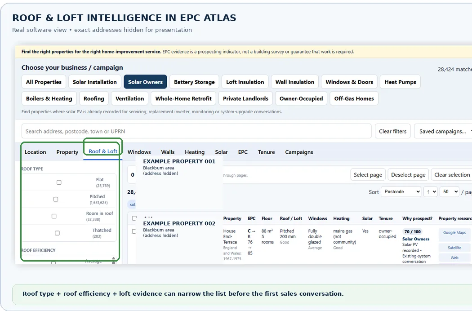Click the Roof / Loft column header
This screenshot has width=472, height=311.
coord(291,218)
